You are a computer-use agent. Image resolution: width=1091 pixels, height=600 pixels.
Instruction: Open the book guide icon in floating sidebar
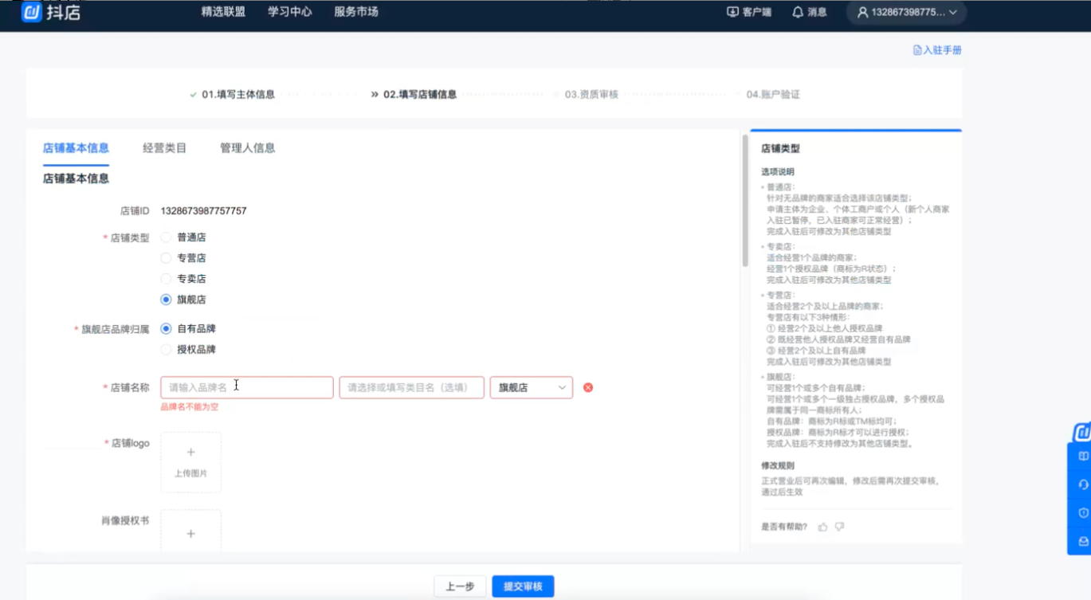(x=1083, y=457)
